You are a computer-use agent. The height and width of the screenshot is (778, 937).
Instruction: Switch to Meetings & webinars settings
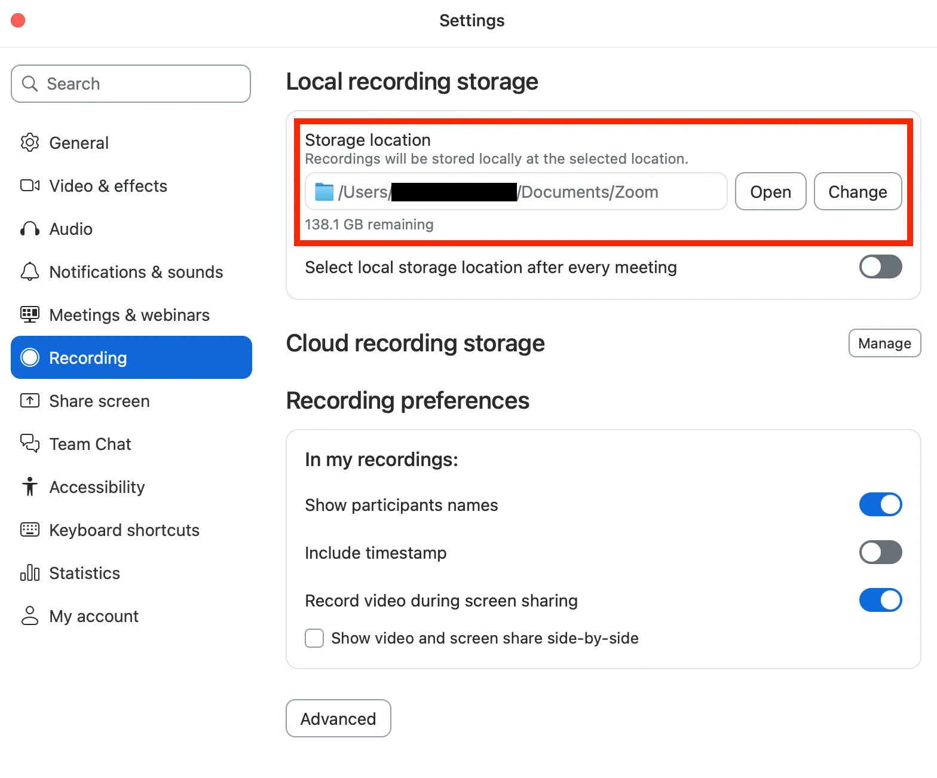[131, 315]
